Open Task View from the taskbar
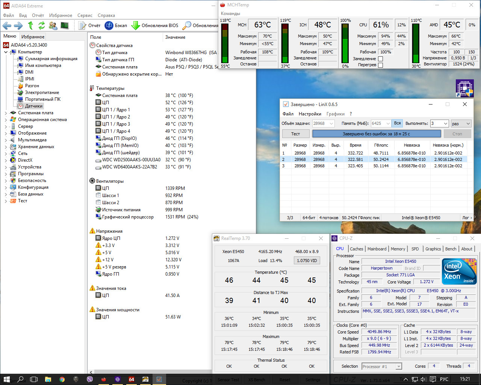The height and width of the screenshot is (385, 481). (x=34, y=379)
